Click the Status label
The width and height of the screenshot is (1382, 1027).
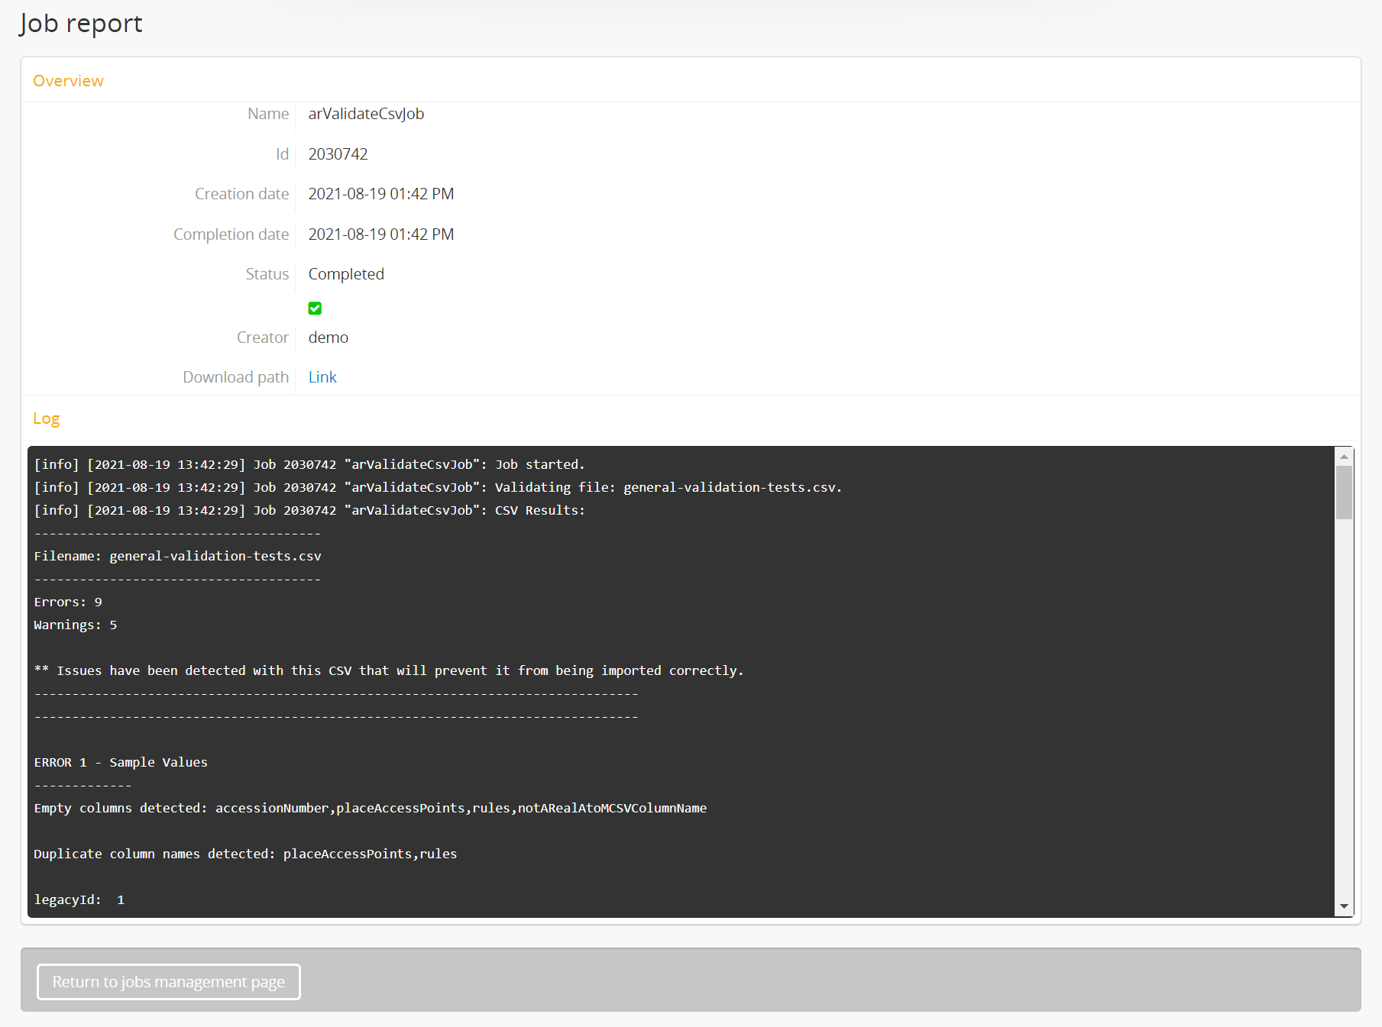pyautogui.click(x=267, y=274)
